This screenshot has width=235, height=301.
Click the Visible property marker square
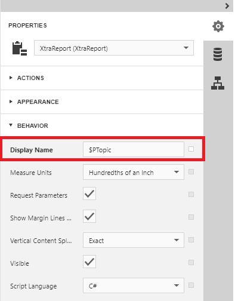coord(191,262)
